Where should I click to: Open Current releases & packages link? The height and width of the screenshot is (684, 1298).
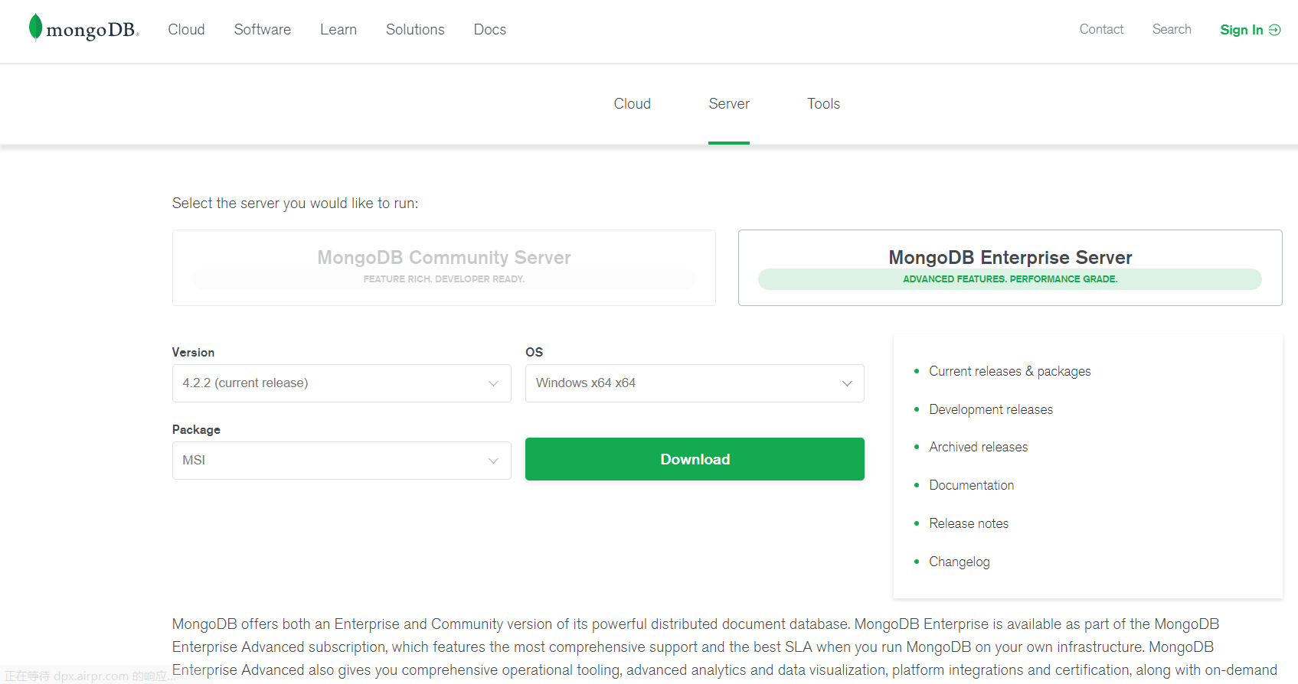coord(1010,371)
